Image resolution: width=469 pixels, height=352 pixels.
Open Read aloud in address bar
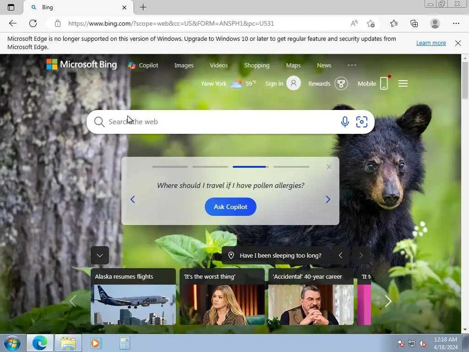354,23
